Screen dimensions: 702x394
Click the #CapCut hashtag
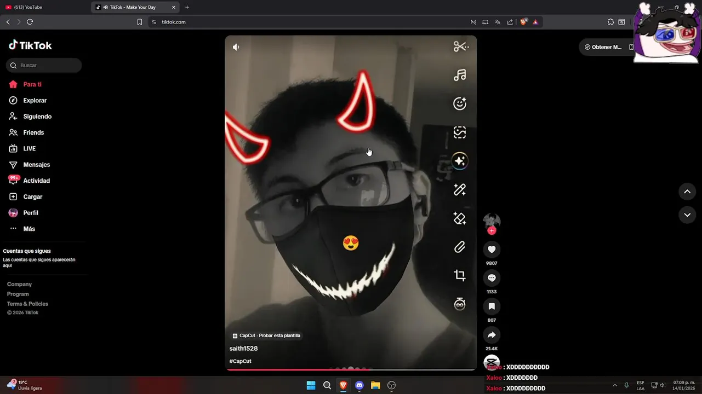click(240, 361)
